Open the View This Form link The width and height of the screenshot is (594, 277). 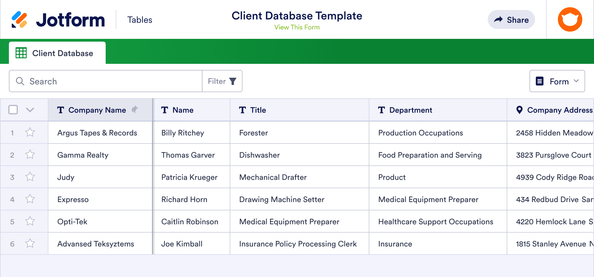(297, 27)
